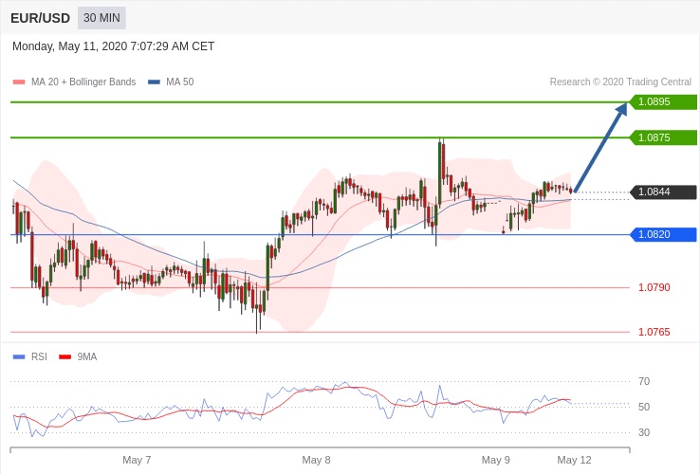The width and height of the screenshot is (700, 474).
Task: Click the May 8 date label
Action: point(316,460)
